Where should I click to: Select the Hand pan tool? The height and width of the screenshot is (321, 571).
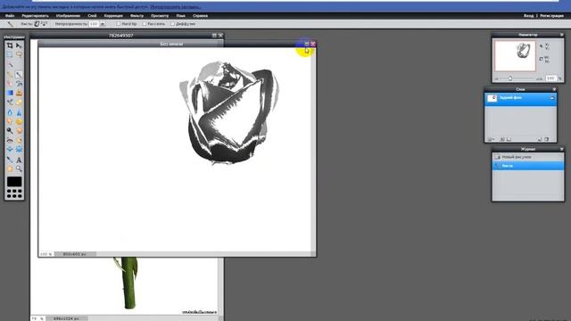pyautogui.click(x=10, y=169)
